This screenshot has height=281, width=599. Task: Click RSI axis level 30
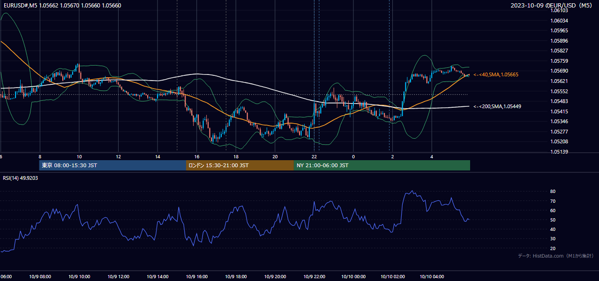553,239
